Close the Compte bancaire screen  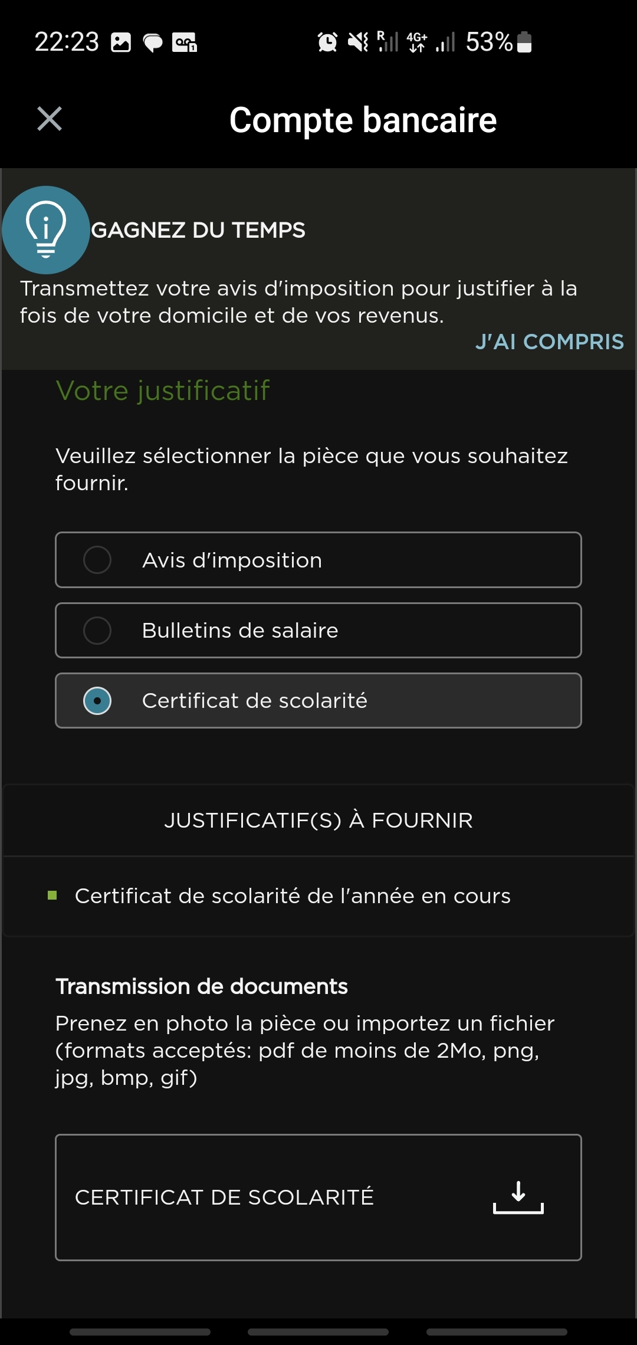point(50,119)
